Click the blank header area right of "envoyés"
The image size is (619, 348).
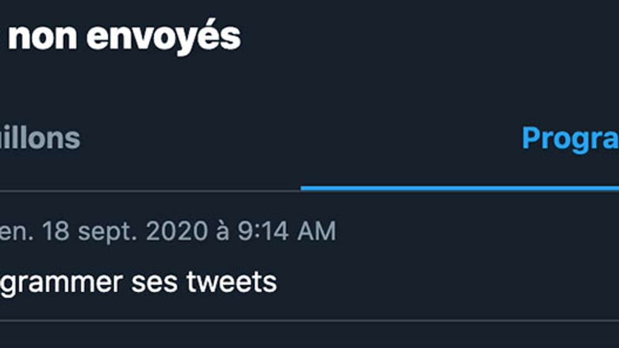[427, 37]
